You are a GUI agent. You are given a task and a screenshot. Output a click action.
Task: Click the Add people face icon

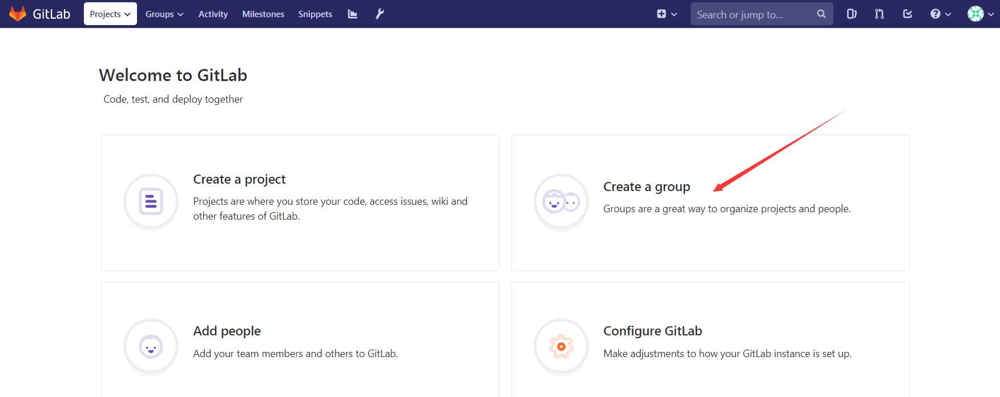click(151, 346)
